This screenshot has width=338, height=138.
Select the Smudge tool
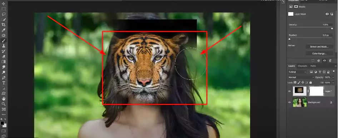pyautogui.click(x=4, y=67)
